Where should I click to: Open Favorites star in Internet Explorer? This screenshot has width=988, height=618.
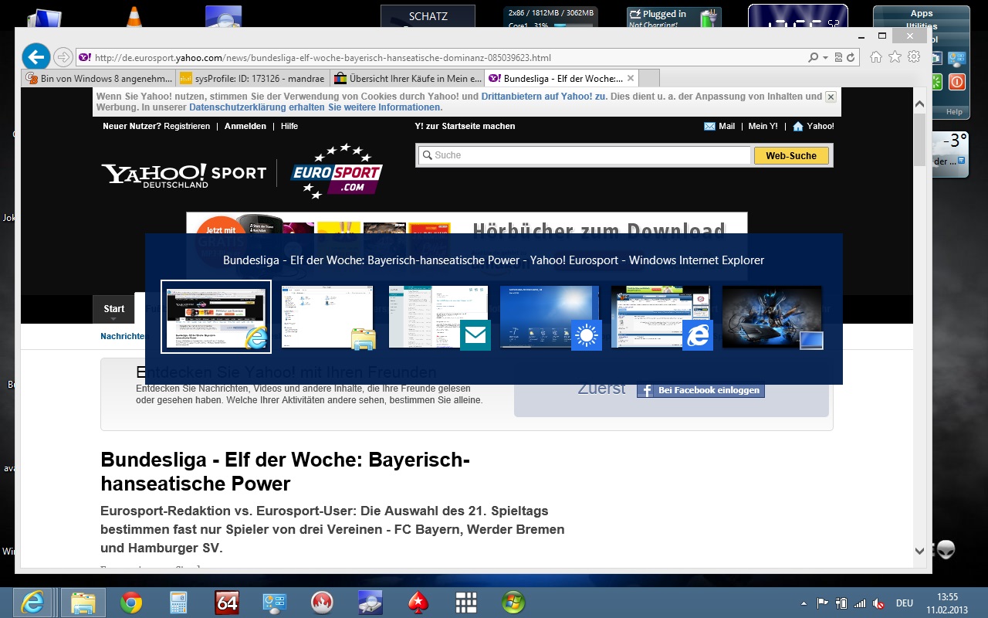895,57
